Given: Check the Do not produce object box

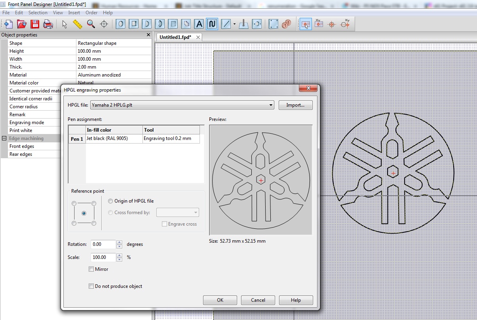Looking at the screenshot, I should [91, 286].
